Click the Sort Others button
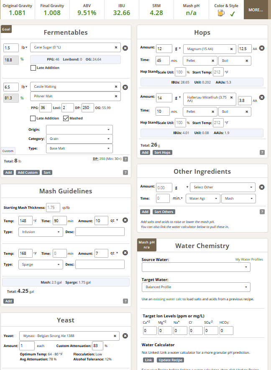This screenshot has width=271, height=370. point(164,212)
